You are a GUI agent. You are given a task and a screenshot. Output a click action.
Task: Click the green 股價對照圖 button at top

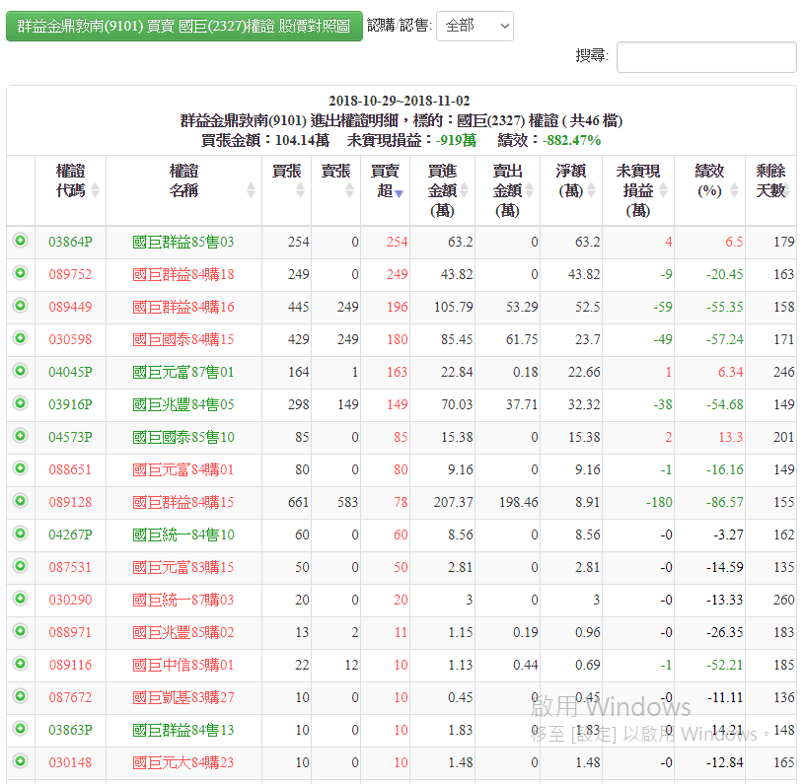click(x=184, y=26)
